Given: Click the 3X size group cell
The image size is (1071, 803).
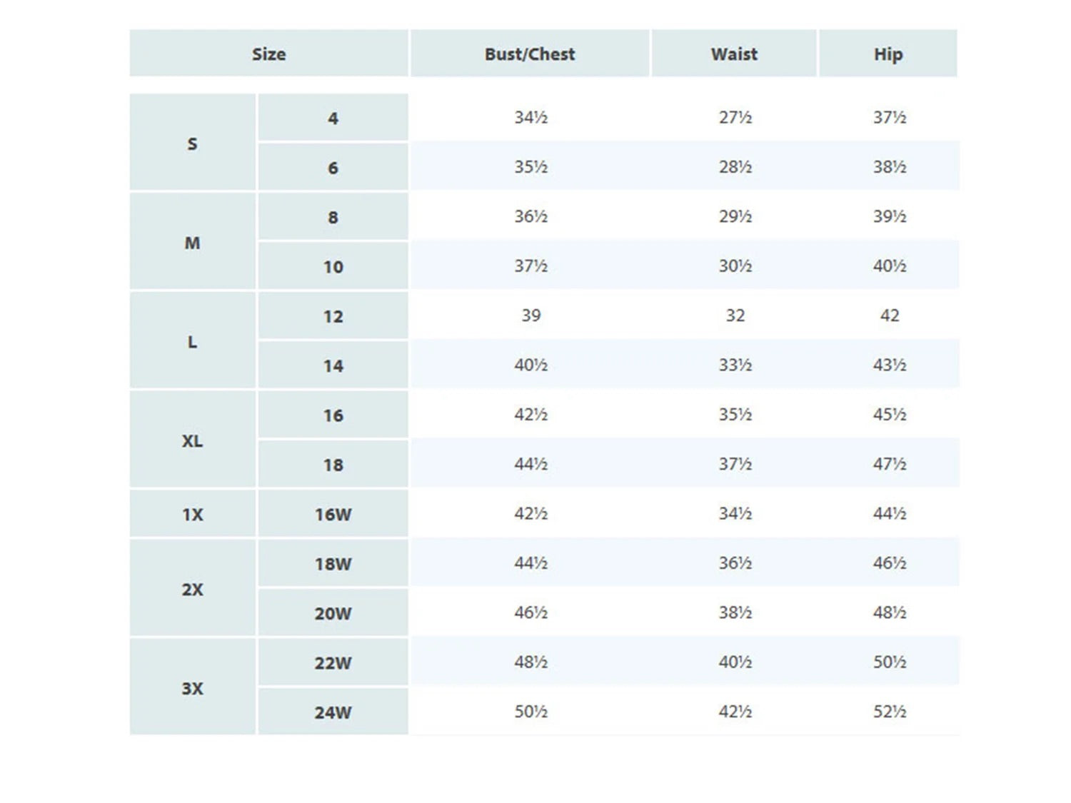Looking at the screenshot, I should coord(193,687).
